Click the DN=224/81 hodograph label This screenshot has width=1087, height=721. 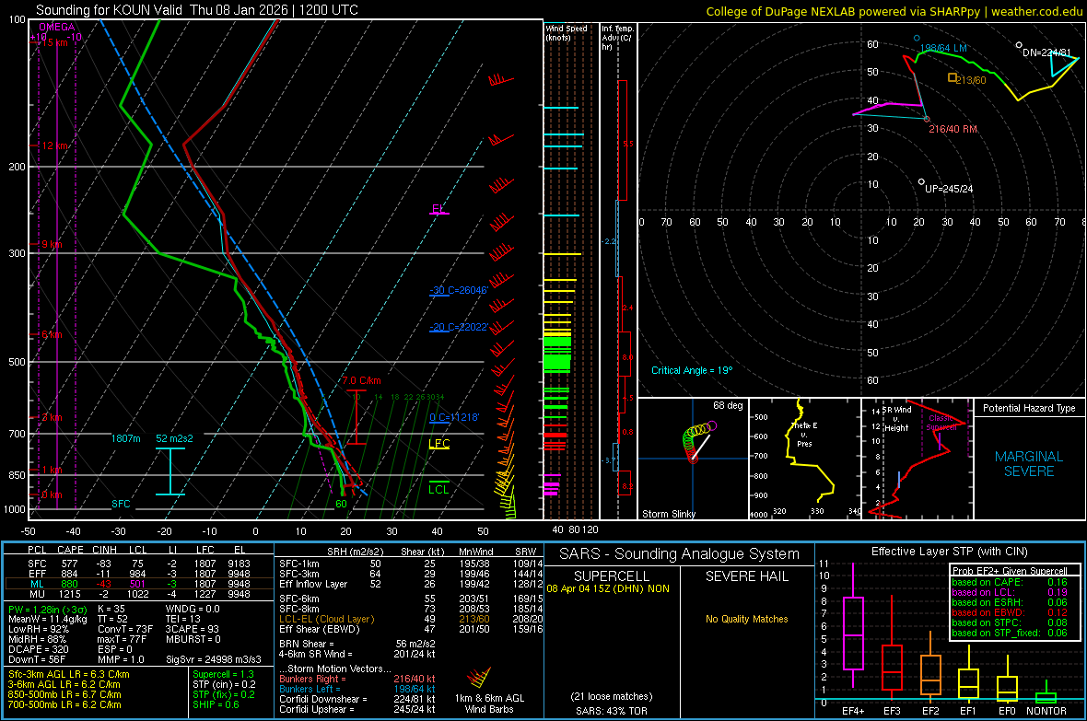coord(1046,52)
